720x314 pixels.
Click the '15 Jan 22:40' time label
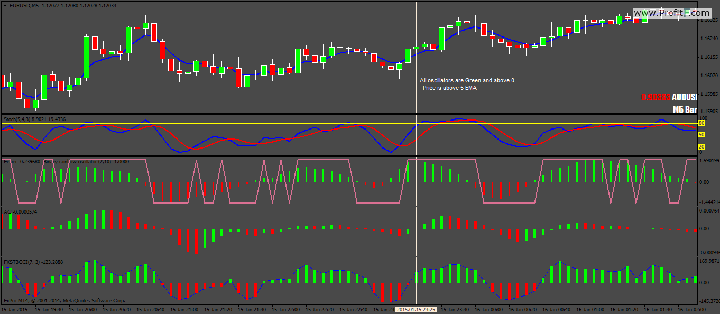point(353,309)
